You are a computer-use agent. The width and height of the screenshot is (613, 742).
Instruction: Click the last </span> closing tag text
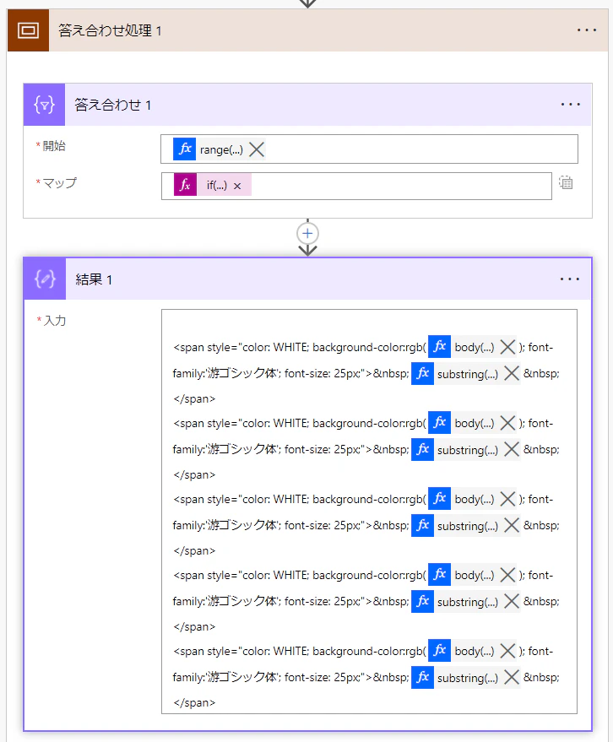[x=194, y=702]
